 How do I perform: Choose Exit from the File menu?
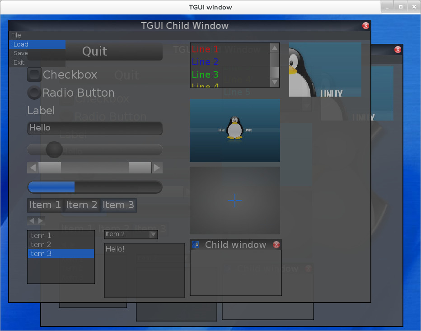click(37, 62)
